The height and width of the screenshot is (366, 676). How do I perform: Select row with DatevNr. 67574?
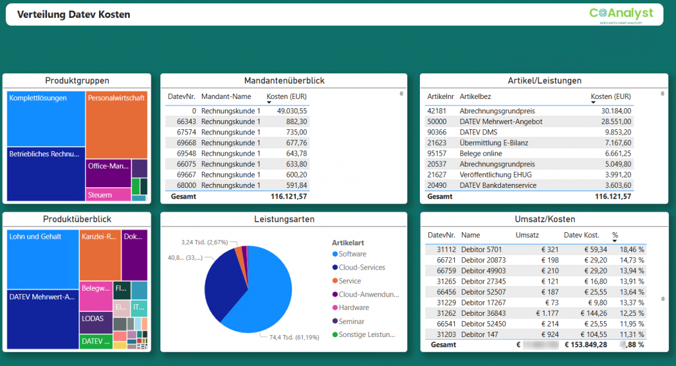[x=237, y=132]
